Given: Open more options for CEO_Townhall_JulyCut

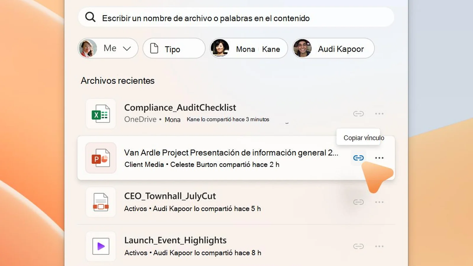Looking at the screenshot, I should (379, 202).
